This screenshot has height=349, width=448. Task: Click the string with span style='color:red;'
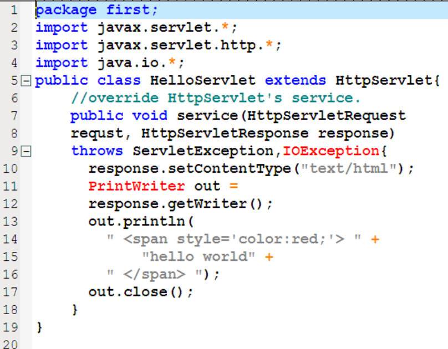(x=234, y=239)
